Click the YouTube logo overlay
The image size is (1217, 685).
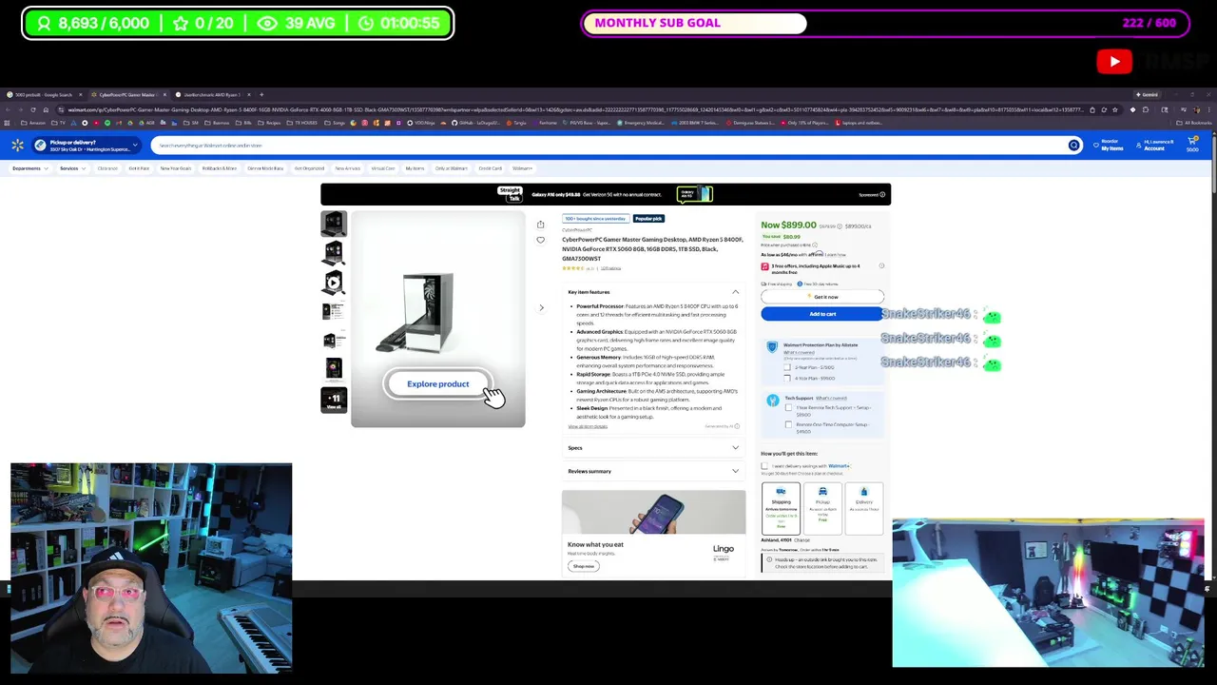[x=1114, y=62]
